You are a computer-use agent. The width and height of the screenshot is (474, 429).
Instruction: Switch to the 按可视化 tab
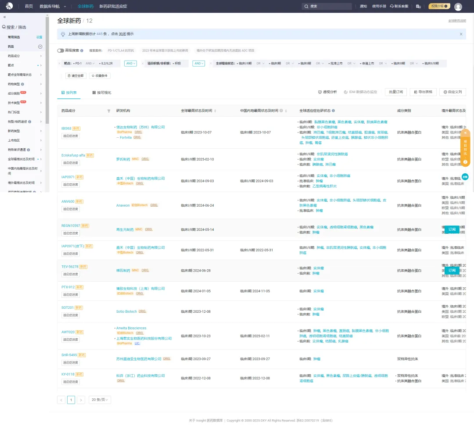click(101, 93)
